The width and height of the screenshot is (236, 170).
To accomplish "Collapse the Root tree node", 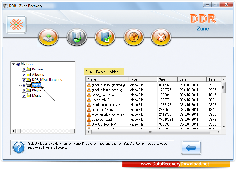I will coord(14,64).
